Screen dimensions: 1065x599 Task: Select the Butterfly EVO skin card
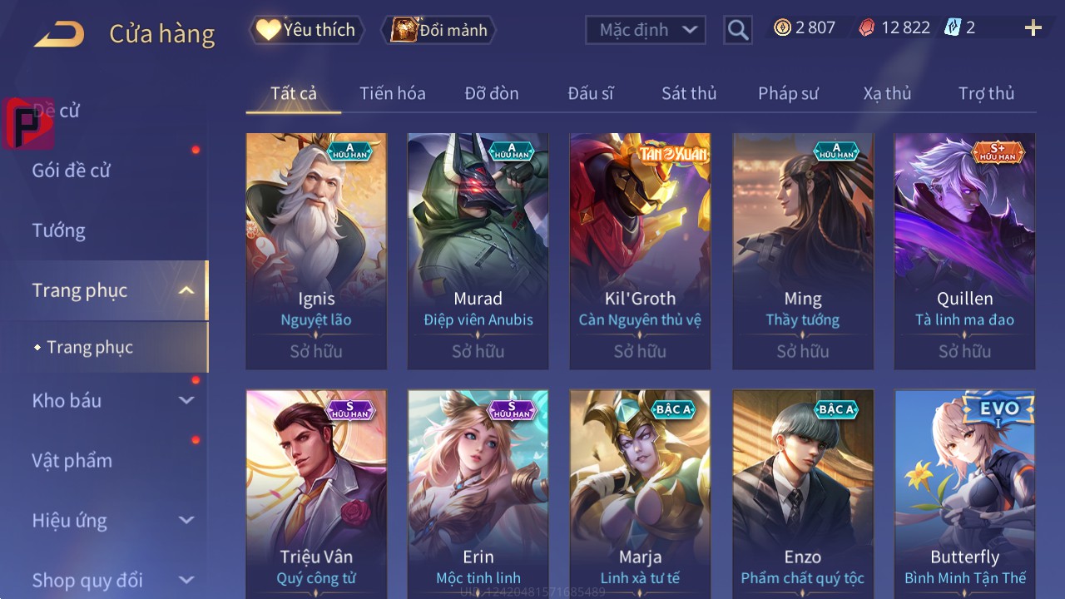point(965,494)
